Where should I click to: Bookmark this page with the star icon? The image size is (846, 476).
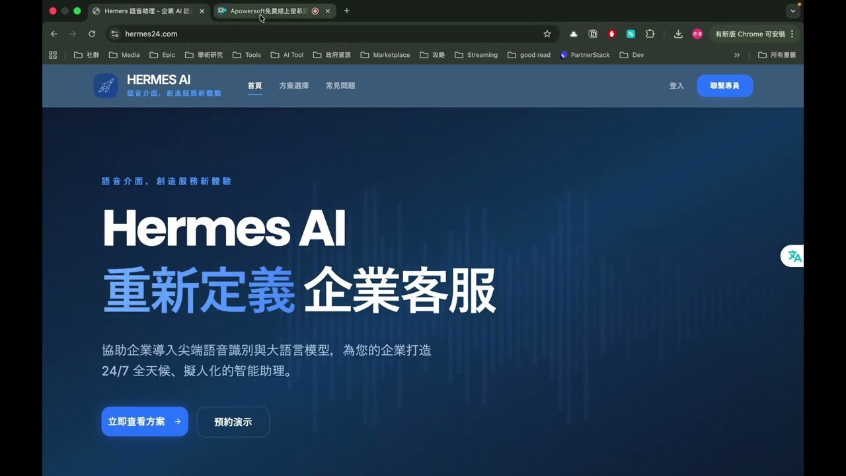click(547, 34)
